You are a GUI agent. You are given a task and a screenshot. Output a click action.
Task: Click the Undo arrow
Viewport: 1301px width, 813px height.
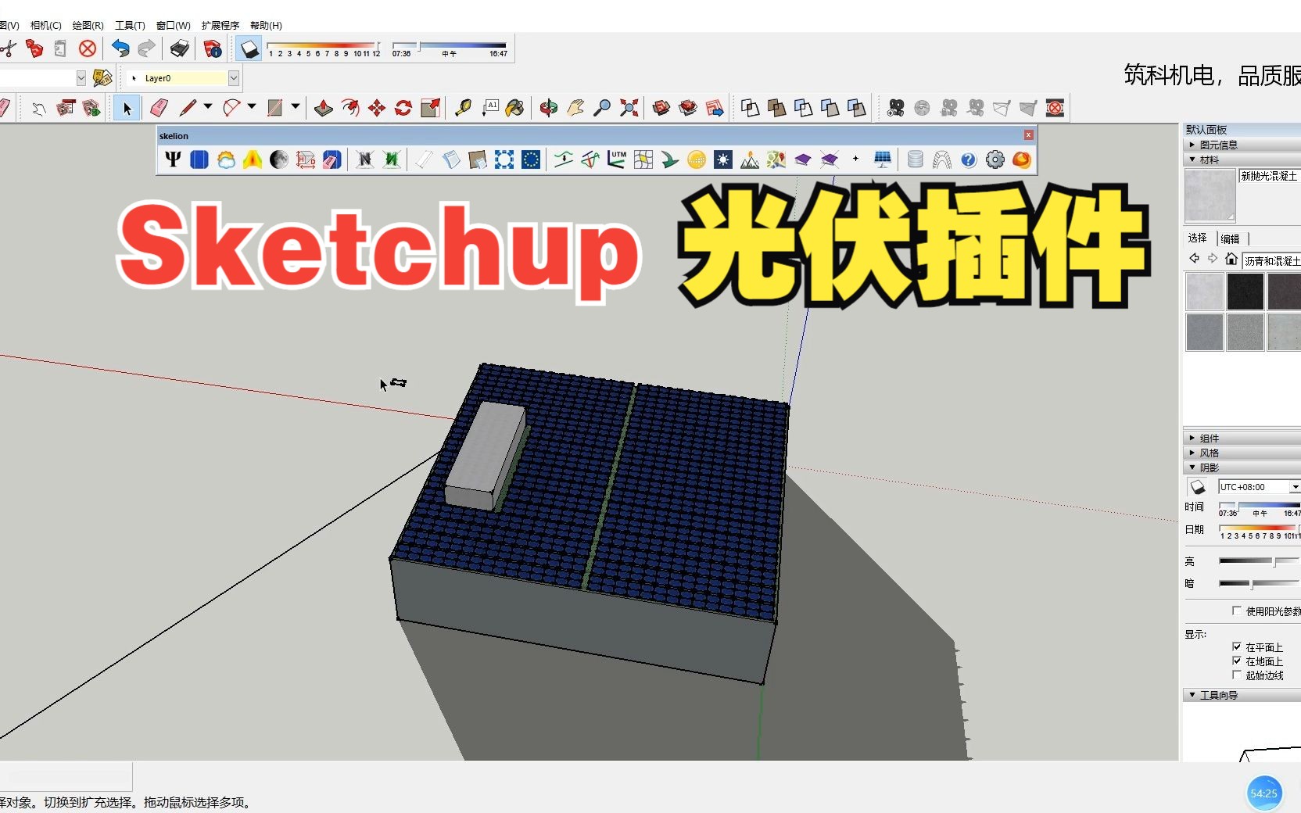pyautogui.click(x=120, y=48)
